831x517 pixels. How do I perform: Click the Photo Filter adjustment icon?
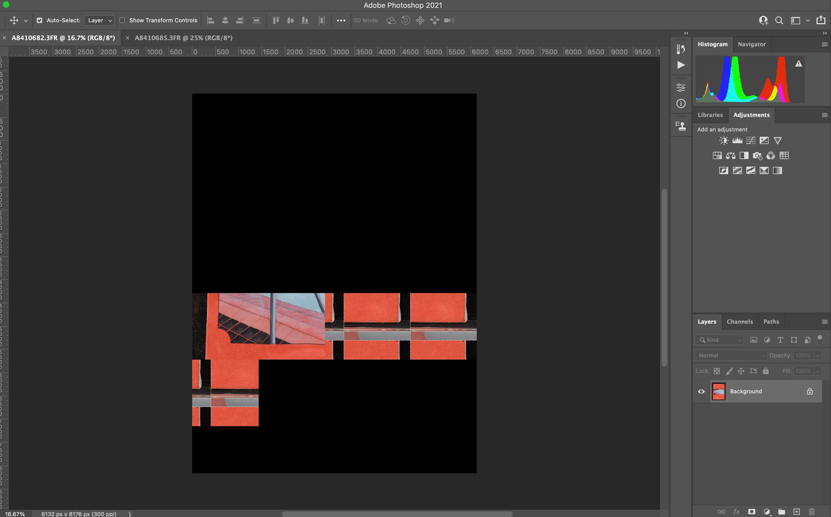(x=757, y=156)
